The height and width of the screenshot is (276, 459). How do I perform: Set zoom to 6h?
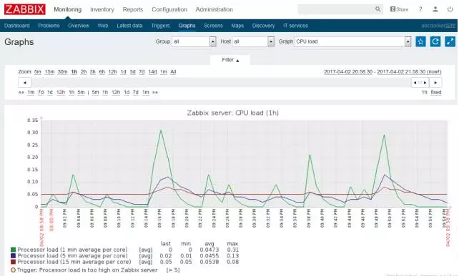[x=102, y=72]
